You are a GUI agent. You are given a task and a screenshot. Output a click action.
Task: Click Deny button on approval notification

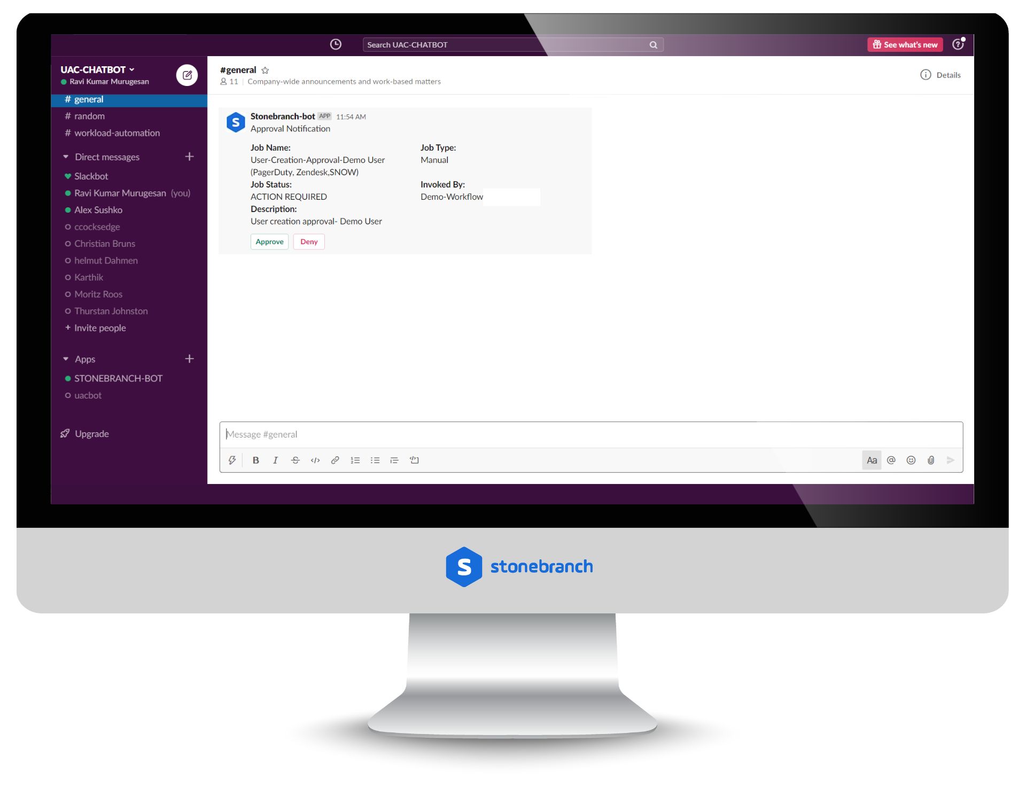[308, 241]
